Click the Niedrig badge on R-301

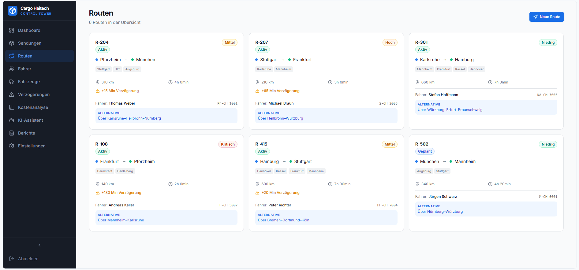[548, 43]
